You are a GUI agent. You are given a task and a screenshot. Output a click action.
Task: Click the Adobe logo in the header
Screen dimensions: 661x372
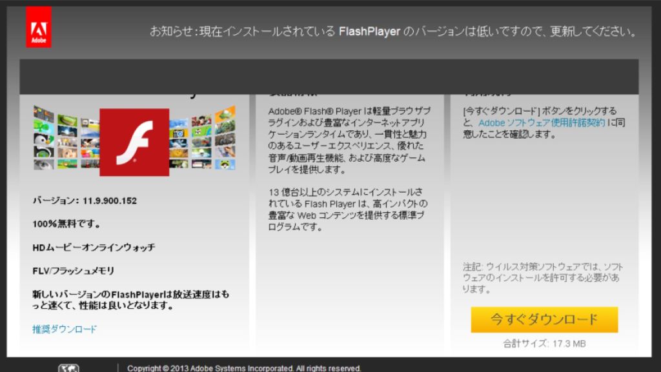pyautogui.click(x=39, y=27)
